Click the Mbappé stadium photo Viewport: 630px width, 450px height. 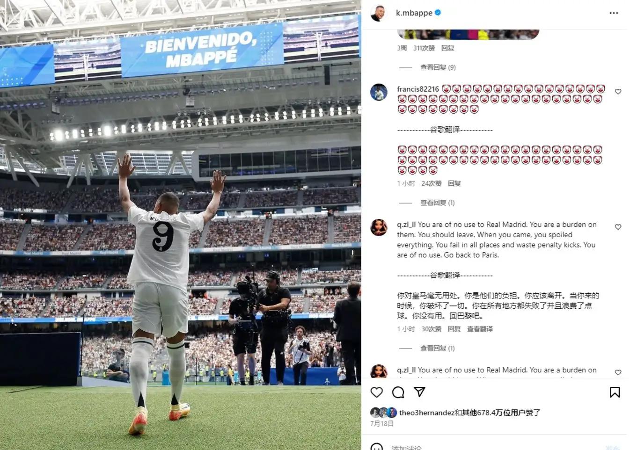180,225
